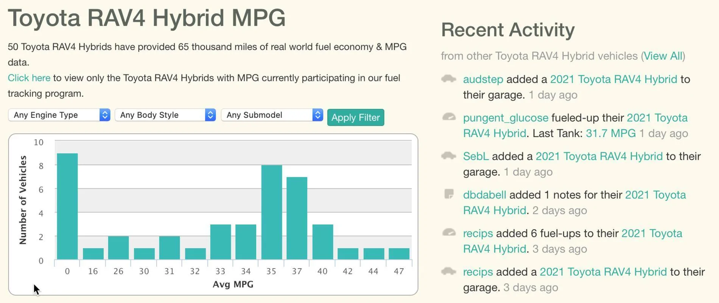
Task: Follow the Click here link
Action: click(x=29, y=78)
